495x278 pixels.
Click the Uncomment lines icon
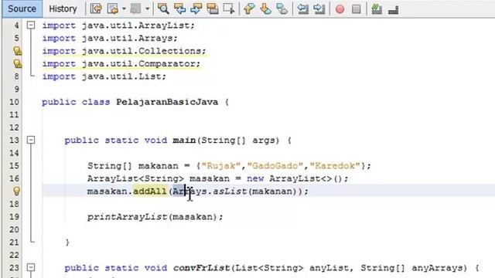(393, 10)
